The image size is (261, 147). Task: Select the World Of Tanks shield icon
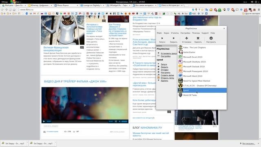[180, 95]
